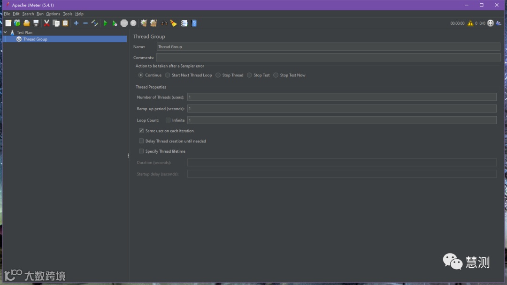Clear results with the single gear-broom icon

pos(144,23)
